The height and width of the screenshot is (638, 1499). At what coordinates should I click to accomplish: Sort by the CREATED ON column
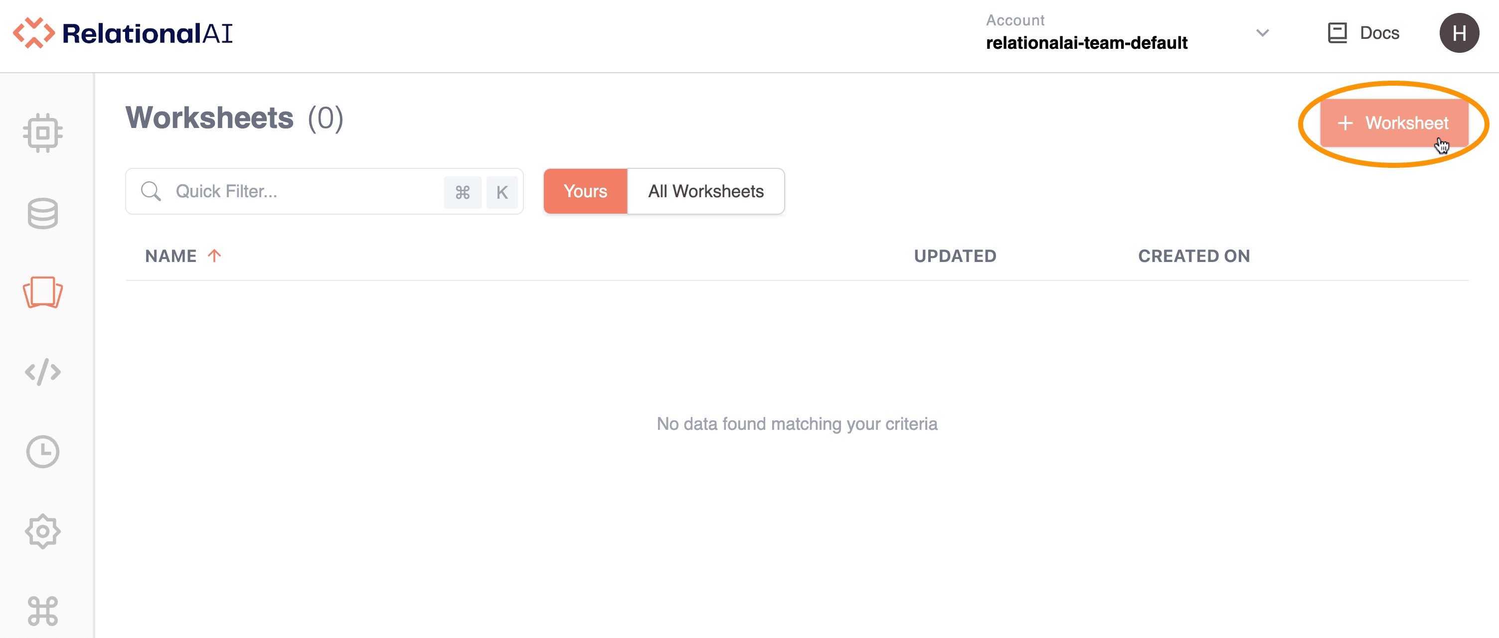tap(1193, 256)
